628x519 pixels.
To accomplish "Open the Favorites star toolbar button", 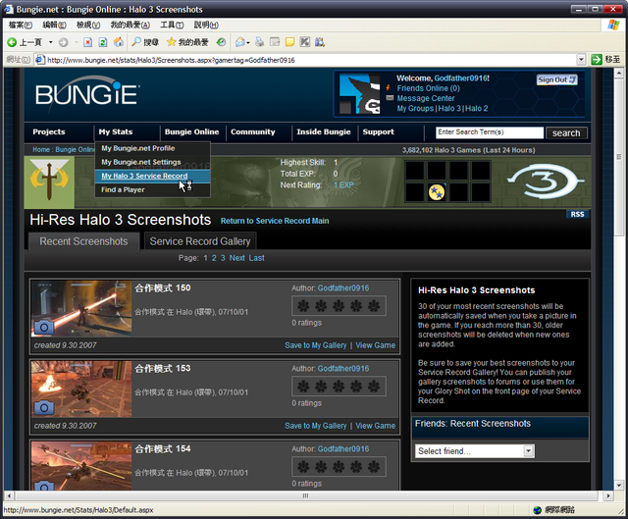I will click(x=187, y=42).
